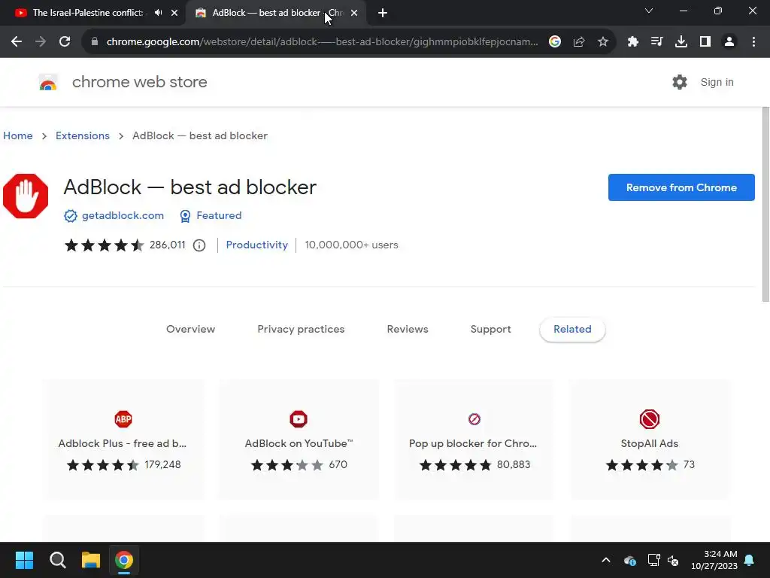Screen dimensions: 770x578
Task: Go to Extensions breadcrumb link
Action: (83, 135)
